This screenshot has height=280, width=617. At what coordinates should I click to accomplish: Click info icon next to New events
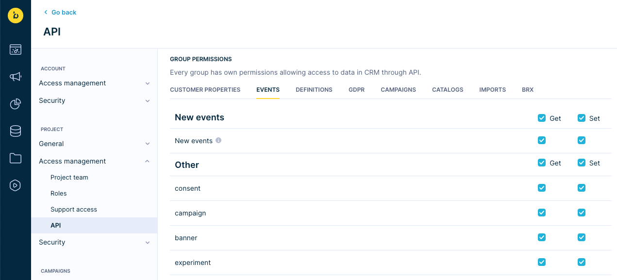218,140
